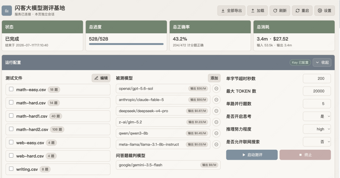Click the 18 题 badge on math-easy.csv
340x178 pixels.
click(54, 90)
